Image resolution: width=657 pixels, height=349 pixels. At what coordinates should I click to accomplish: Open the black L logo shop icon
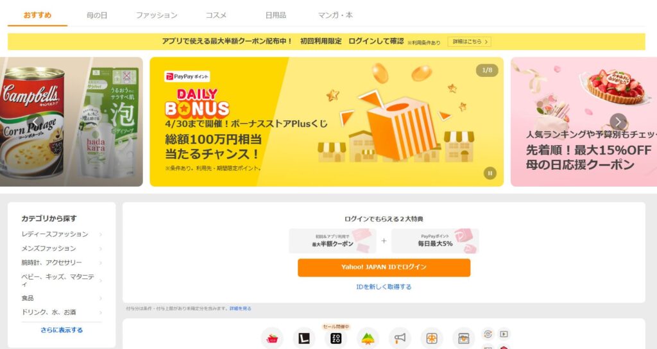tap(303, 338)
